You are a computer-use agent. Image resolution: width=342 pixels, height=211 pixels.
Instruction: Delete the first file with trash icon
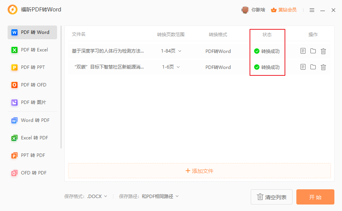click(x=323, y=51)
